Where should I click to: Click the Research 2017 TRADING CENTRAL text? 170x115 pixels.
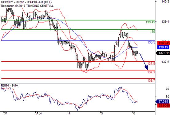[x=27, y=6]
